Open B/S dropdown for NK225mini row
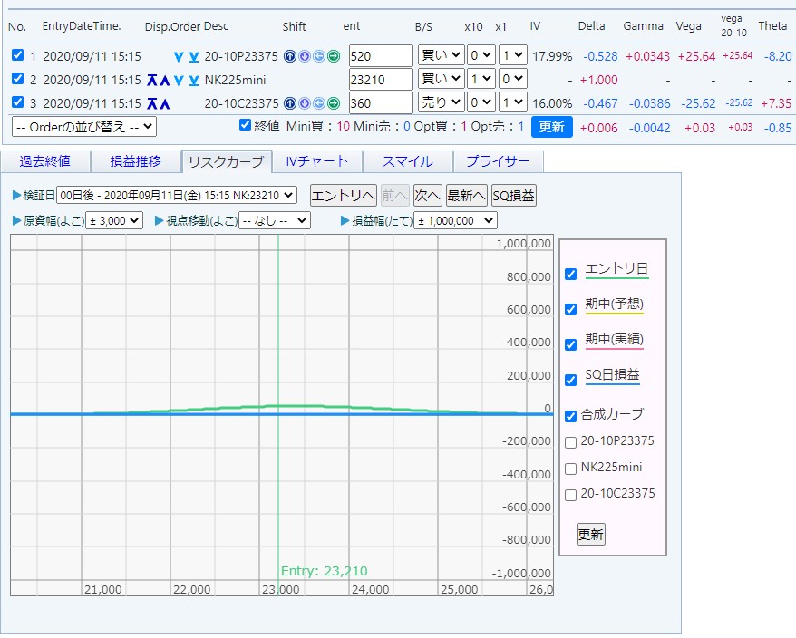 pos(442,79)
